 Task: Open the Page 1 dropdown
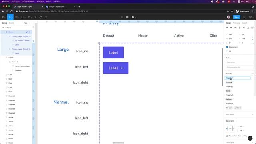coord(27,23)
